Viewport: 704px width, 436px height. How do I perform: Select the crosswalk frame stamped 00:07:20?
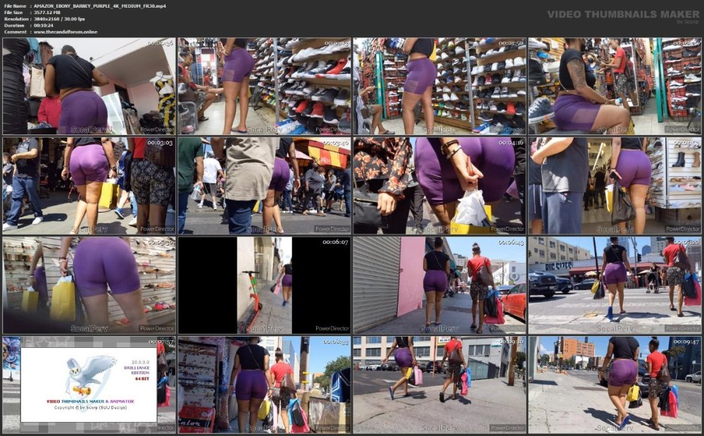point(615,285)
